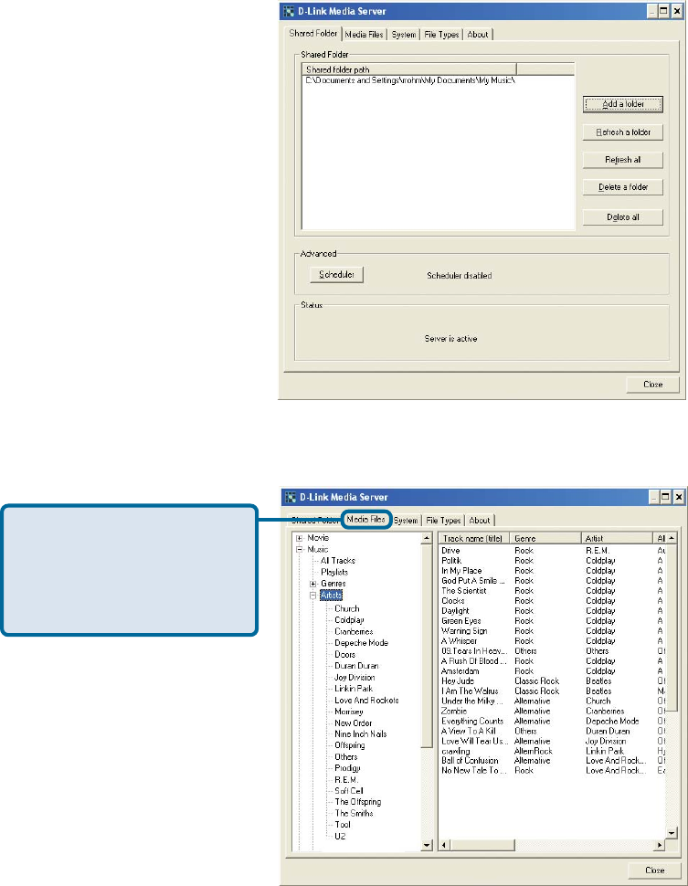Select the Artists tree item
The image size is (688, 886).
coord(332,595)
